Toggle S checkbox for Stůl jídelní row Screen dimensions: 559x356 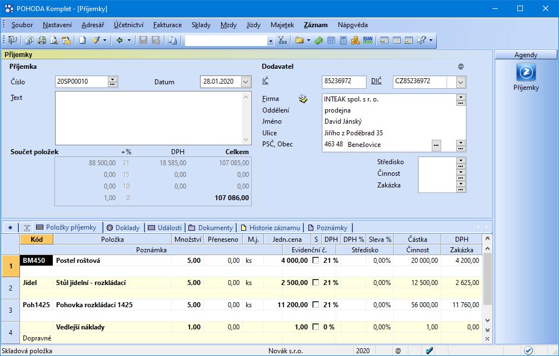tap(316, 282)
